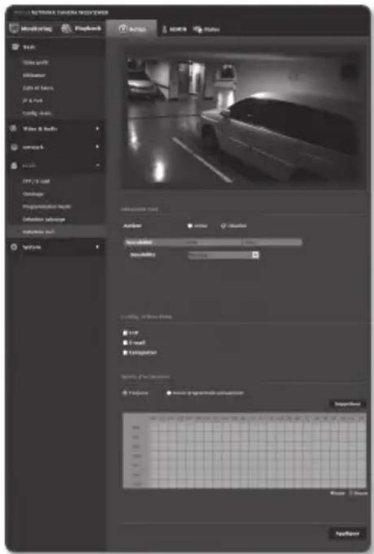
Task: Expand the System menu arrow
Action: click(x=97, y=247)
